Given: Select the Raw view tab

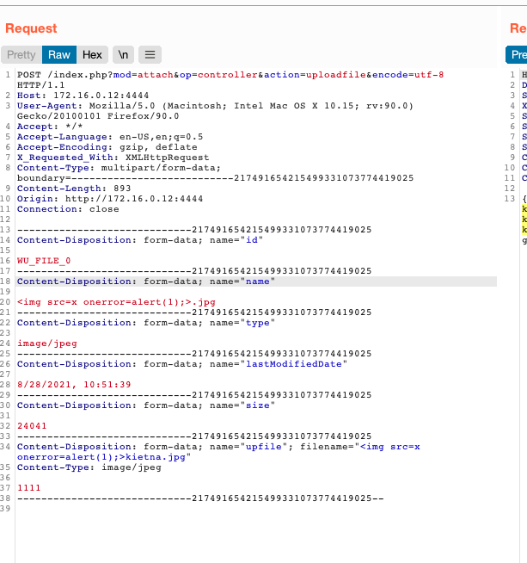Looking at the screenshot, I should 59,54.
